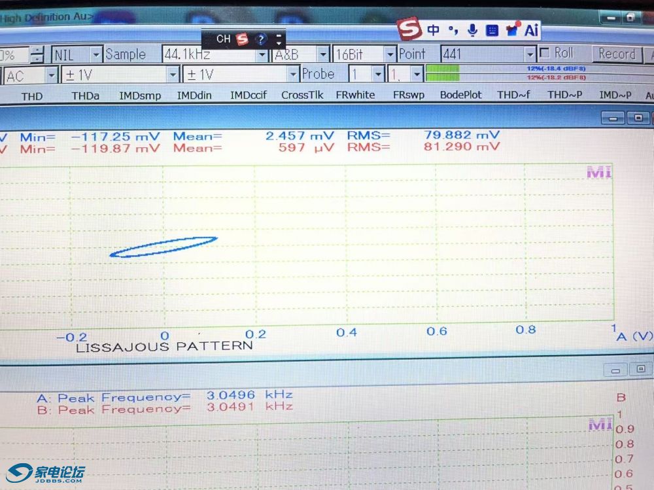Image resolution: width=654 pixels, height=490 pixels.
Task: Expand the AC coupling dropdown
Action: 52,75
